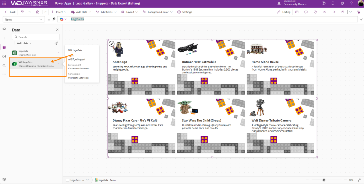The height and width of the screenshot is (184, 364).
Task: Save the app with disk icon
Action: click(x=343, y=12)
